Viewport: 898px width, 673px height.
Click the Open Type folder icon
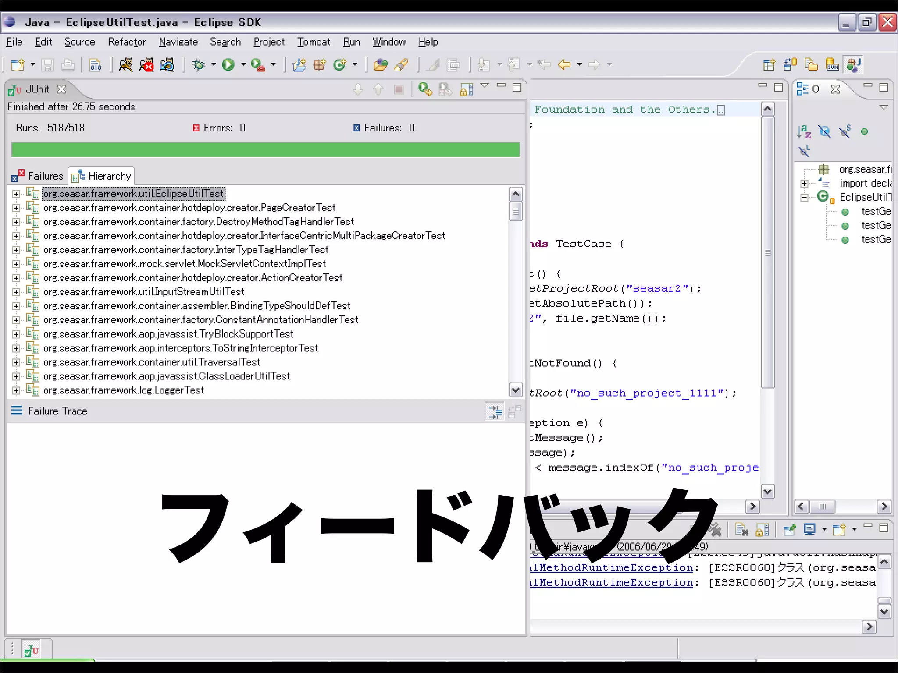tap(380, 65)
